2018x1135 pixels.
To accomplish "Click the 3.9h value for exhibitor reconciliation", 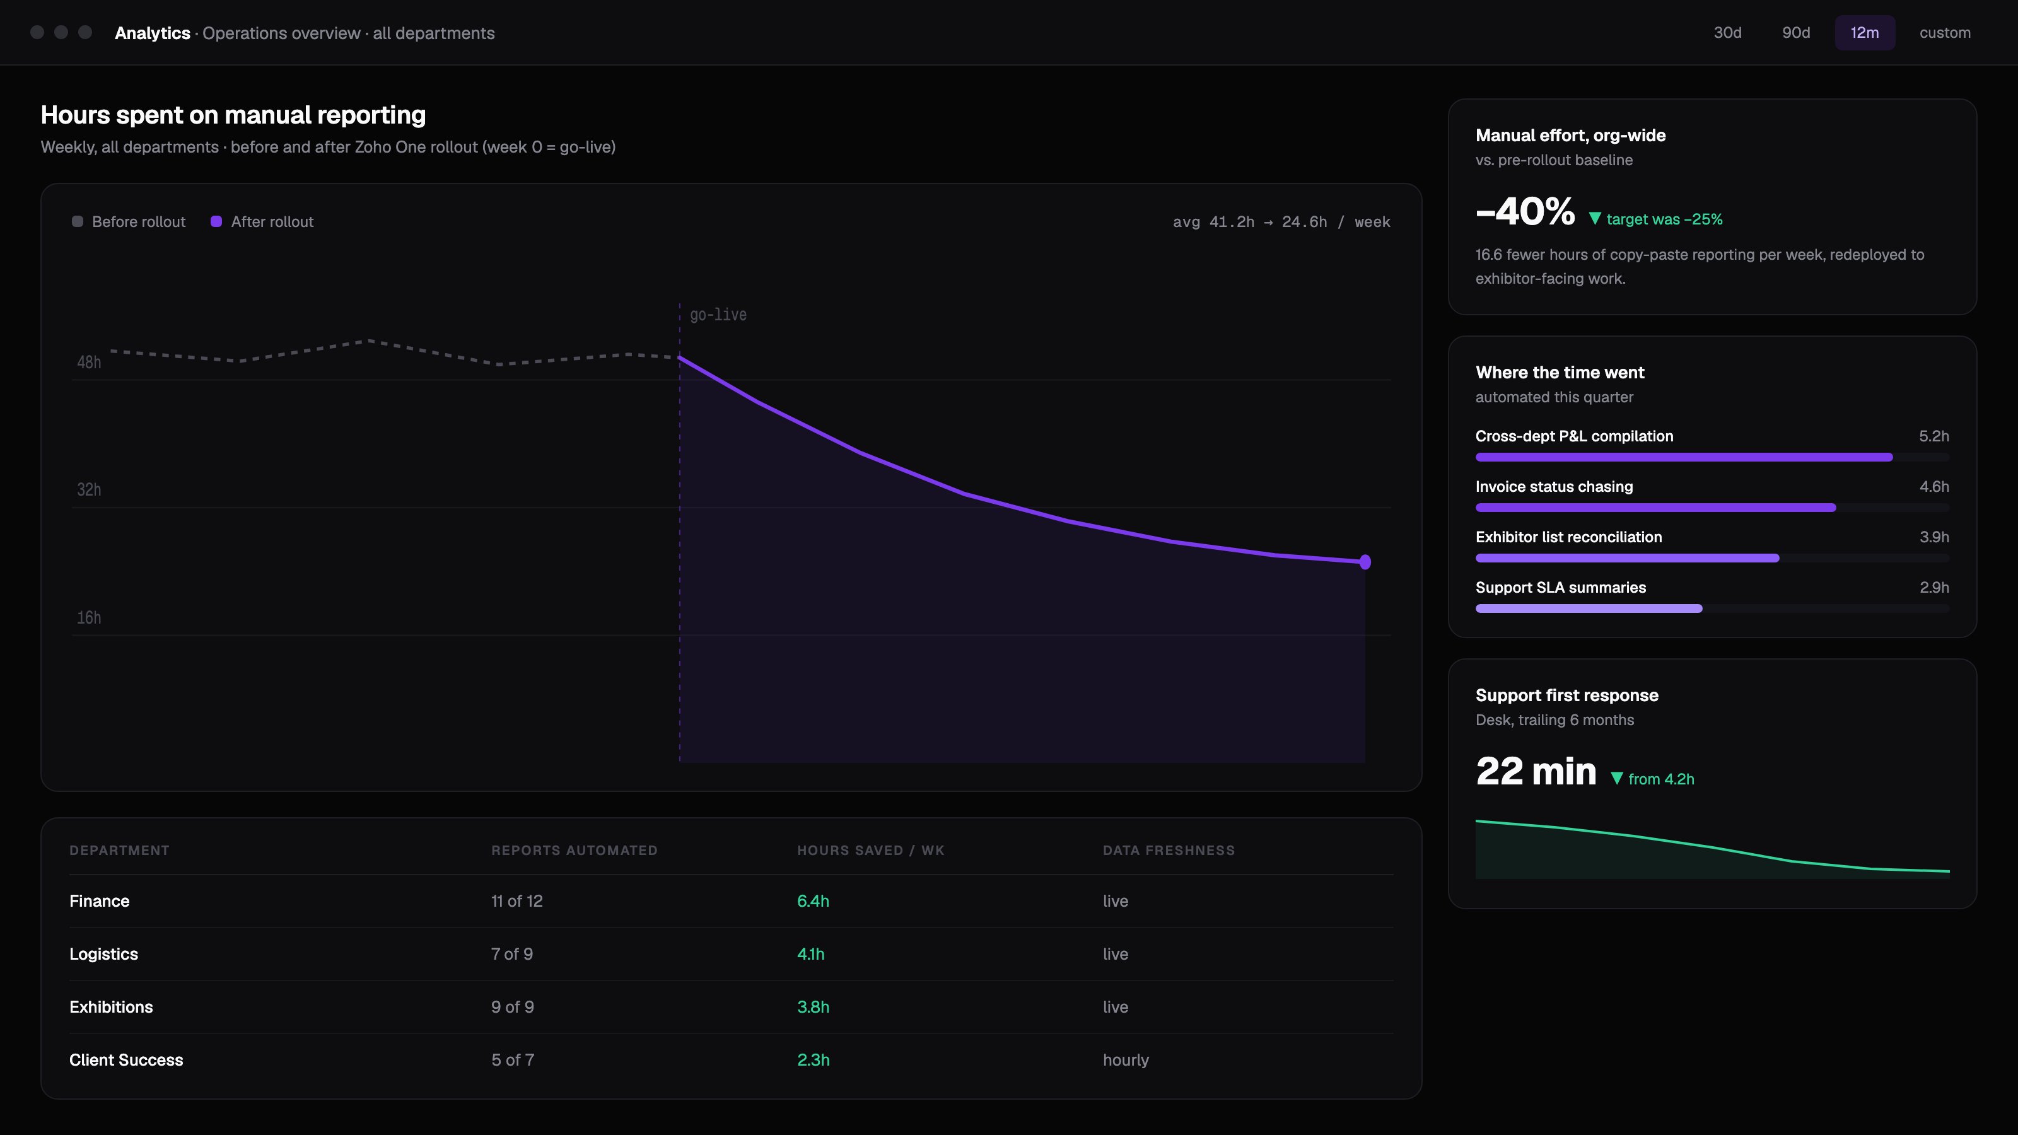I will [1934, 537].
